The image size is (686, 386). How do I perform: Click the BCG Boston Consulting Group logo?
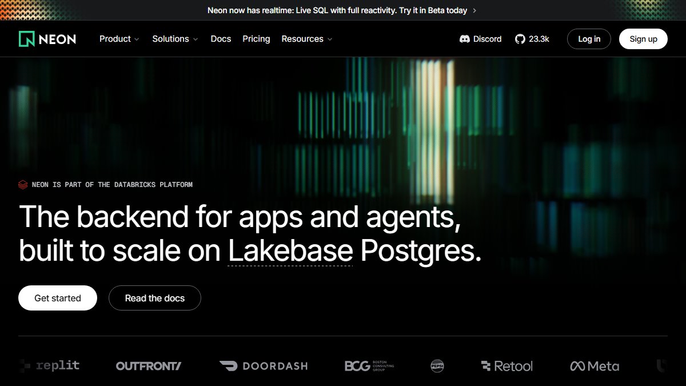tap(369, 366)
